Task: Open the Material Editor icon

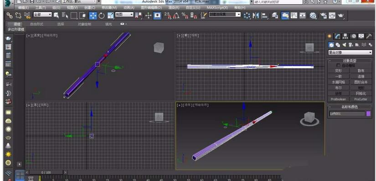Action: tap(313, 16)
